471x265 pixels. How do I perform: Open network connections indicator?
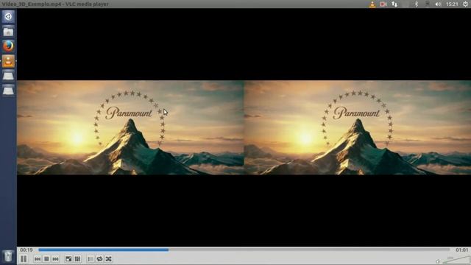coord(394,4)
